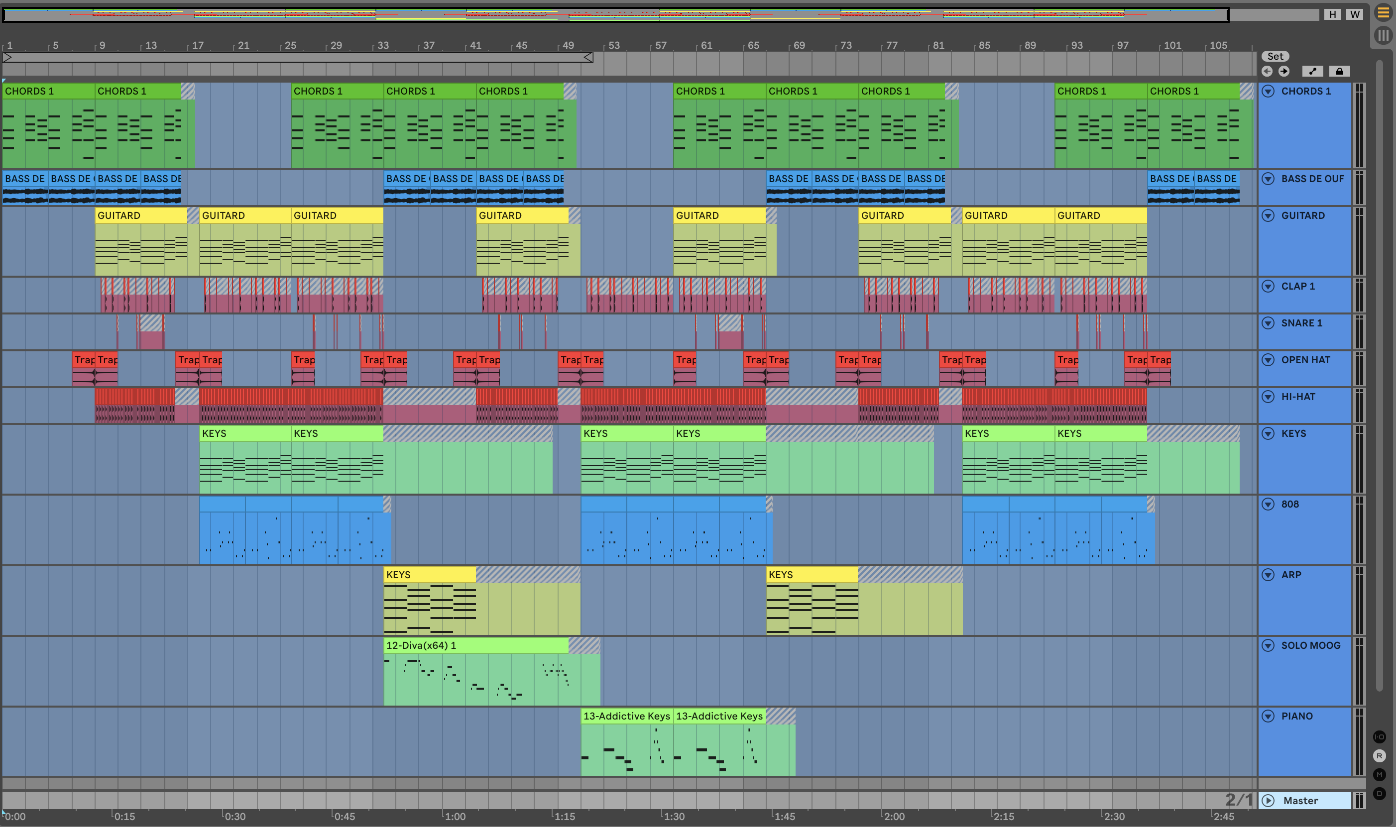Collapse the CHORDS 1 track
Screen dimensions: 1396x827
click(x=1269, y=92)
